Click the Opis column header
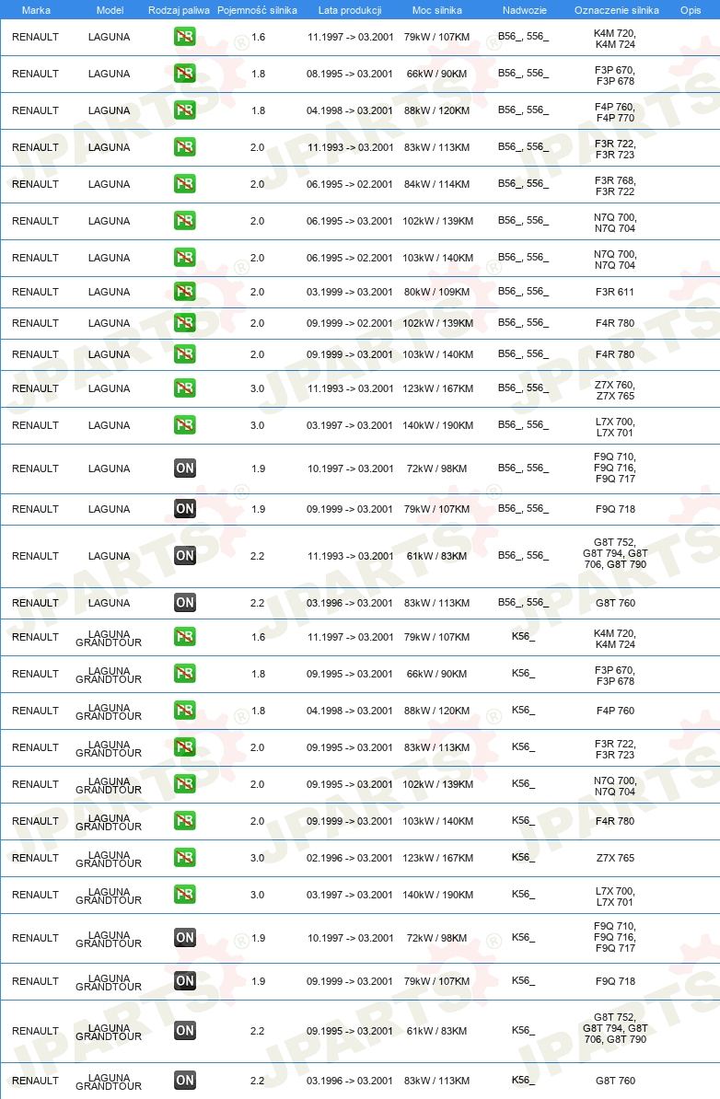This screenshot has height=1099, width=720. pos(691,10)
